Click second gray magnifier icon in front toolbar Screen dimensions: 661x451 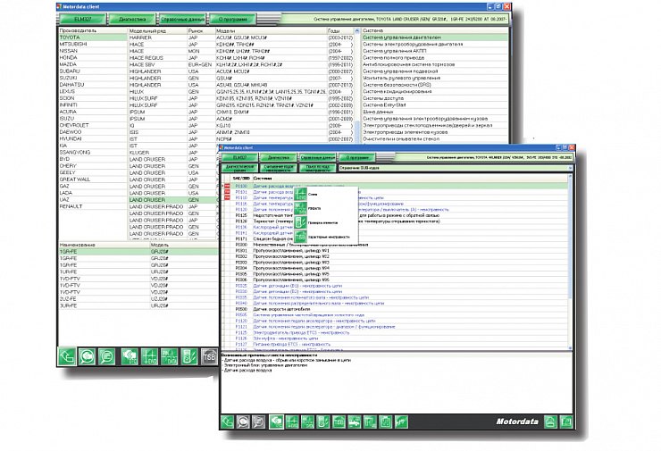tap(258, 422)
